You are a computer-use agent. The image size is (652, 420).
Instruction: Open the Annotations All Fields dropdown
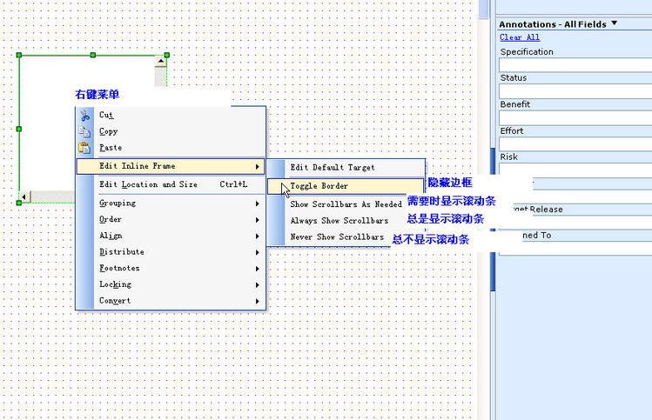coord(615,23)
